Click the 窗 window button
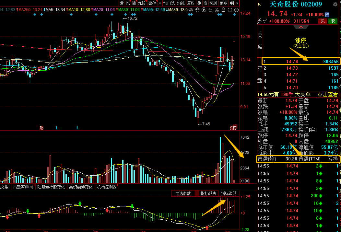This screenshot has height=232, width=341. [x=205, y=3]
